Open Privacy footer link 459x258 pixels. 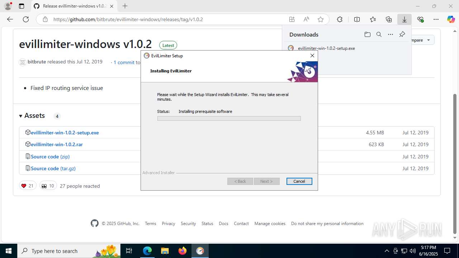coord(168,223)
